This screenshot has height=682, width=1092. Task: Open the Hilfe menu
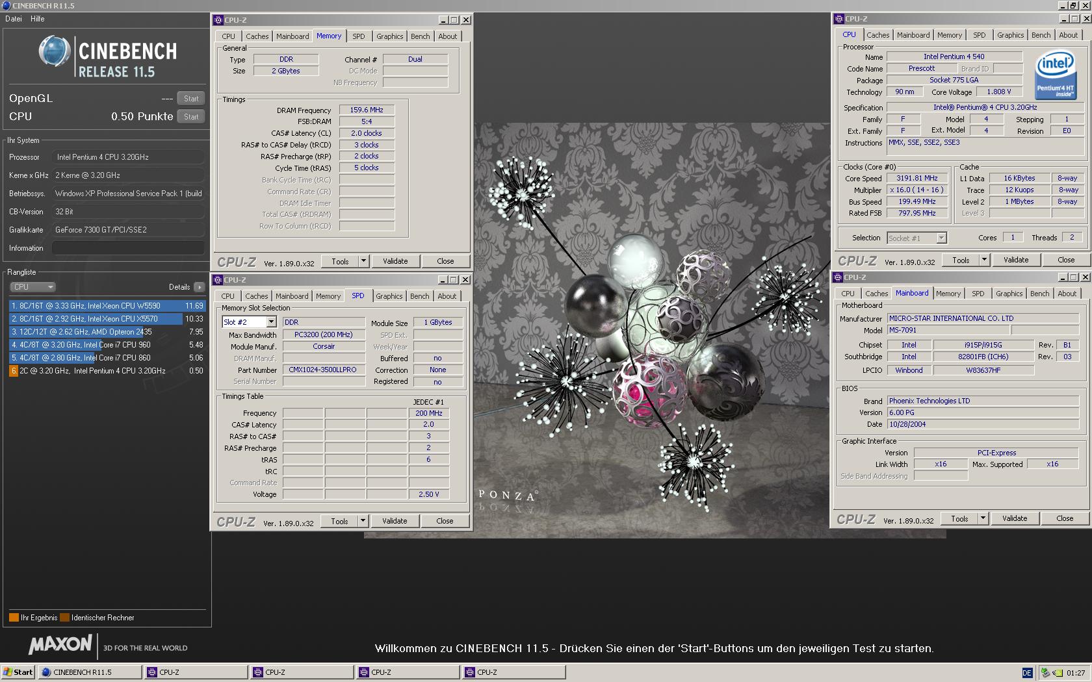38,19
